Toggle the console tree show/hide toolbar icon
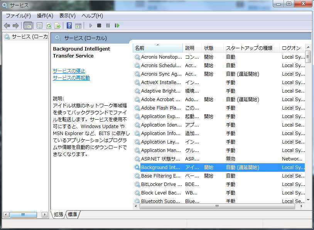The width and height of the screenshot is (314, 230). point(28,25)
